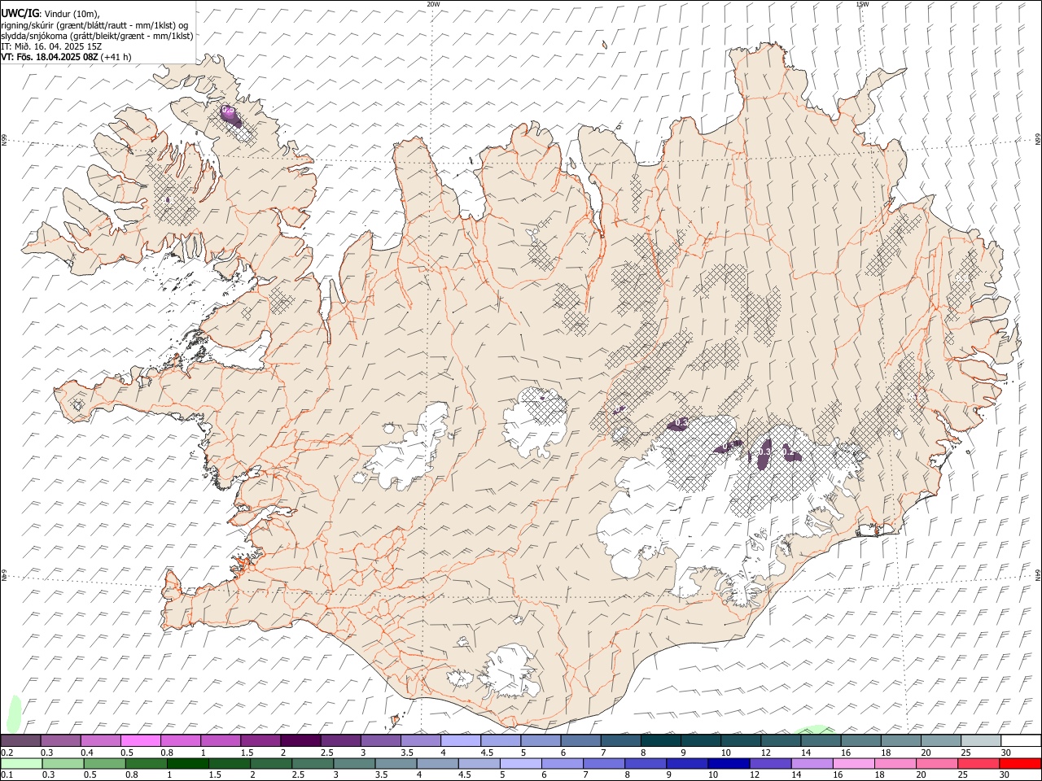
Task: Click the lower legend swatch starting at 7
Action: point(604,763)
